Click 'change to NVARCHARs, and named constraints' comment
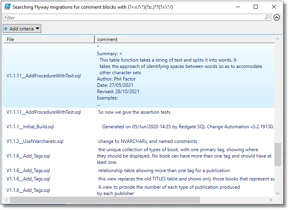 point(147,141)
